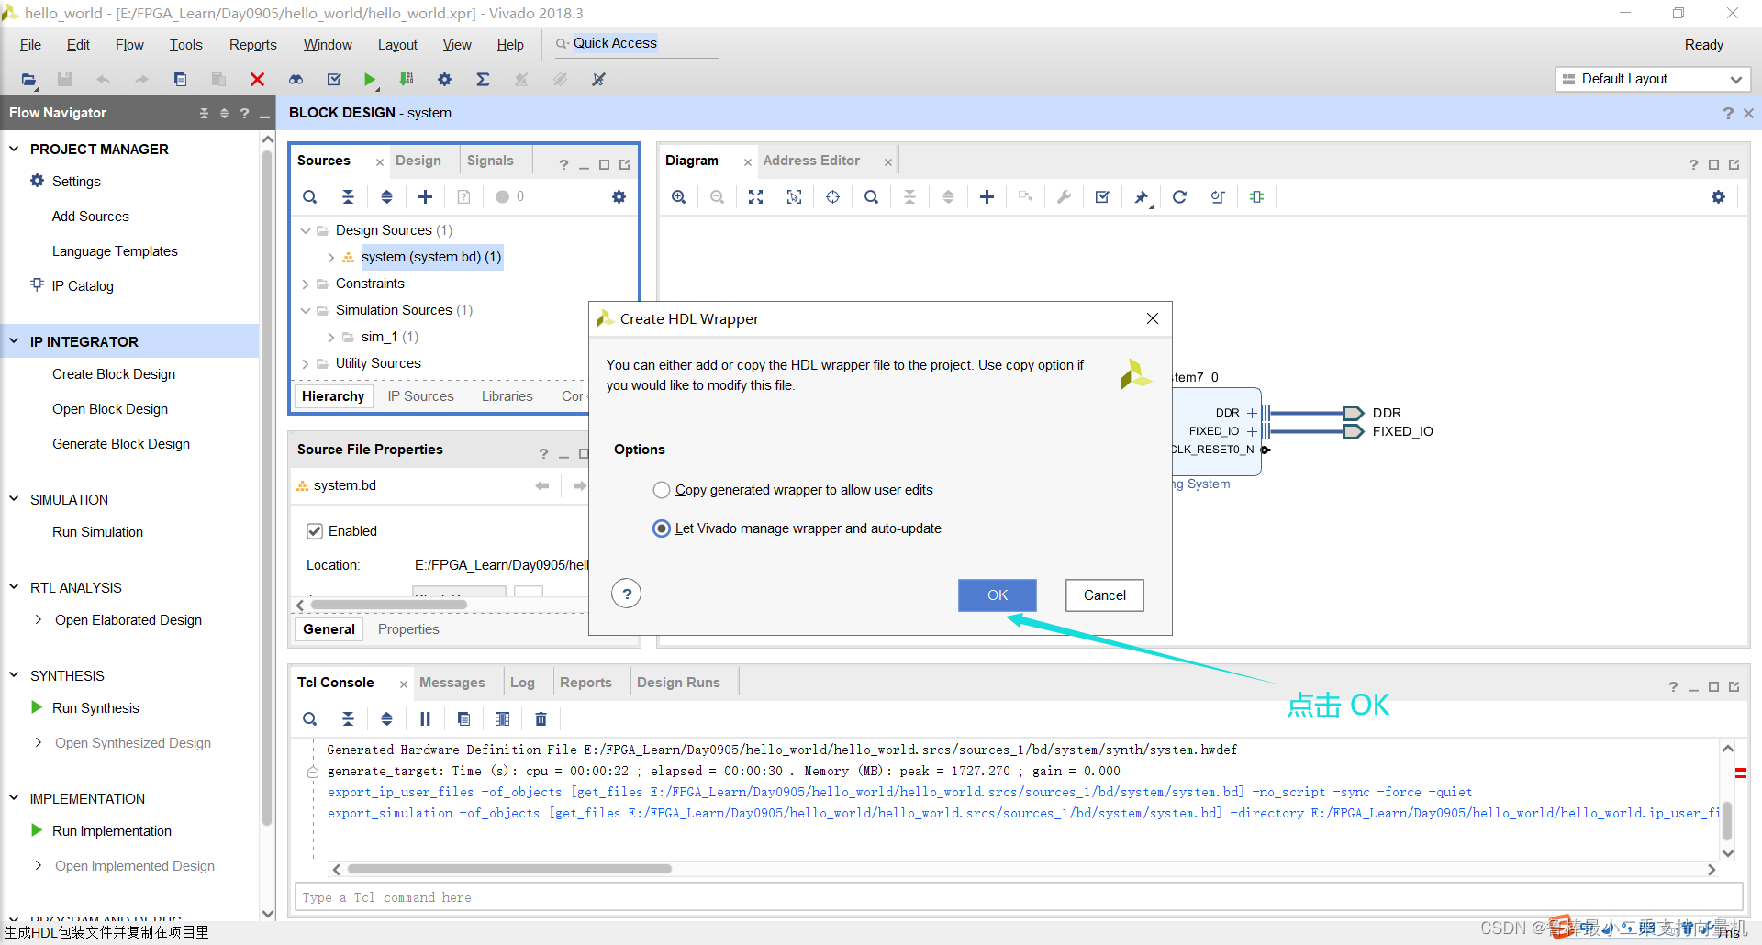The image size is (1762, 945).
Task: Switch to the Design Runs tab
Action: point(678,682)
